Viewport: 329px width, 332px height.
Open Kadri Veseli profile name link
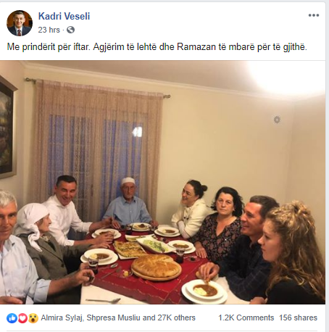[64, 16]
